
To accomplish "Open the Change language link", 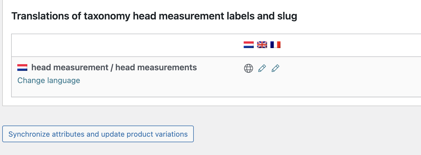I will 49,81.
